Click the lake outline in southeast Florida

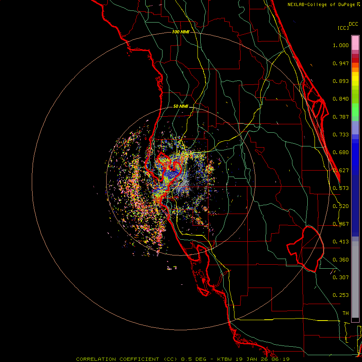[305, 249]
